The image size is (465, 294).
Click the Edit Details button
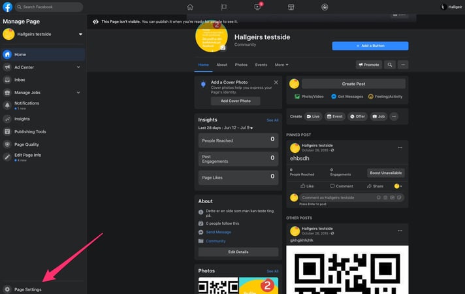click(238, 252)
